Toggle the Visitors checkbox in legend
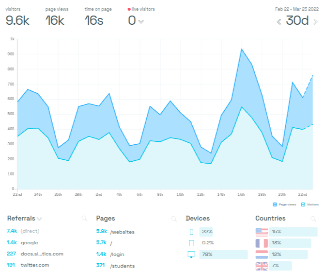The width and height of the screenshot is (324, 272). tap(303, 204)
